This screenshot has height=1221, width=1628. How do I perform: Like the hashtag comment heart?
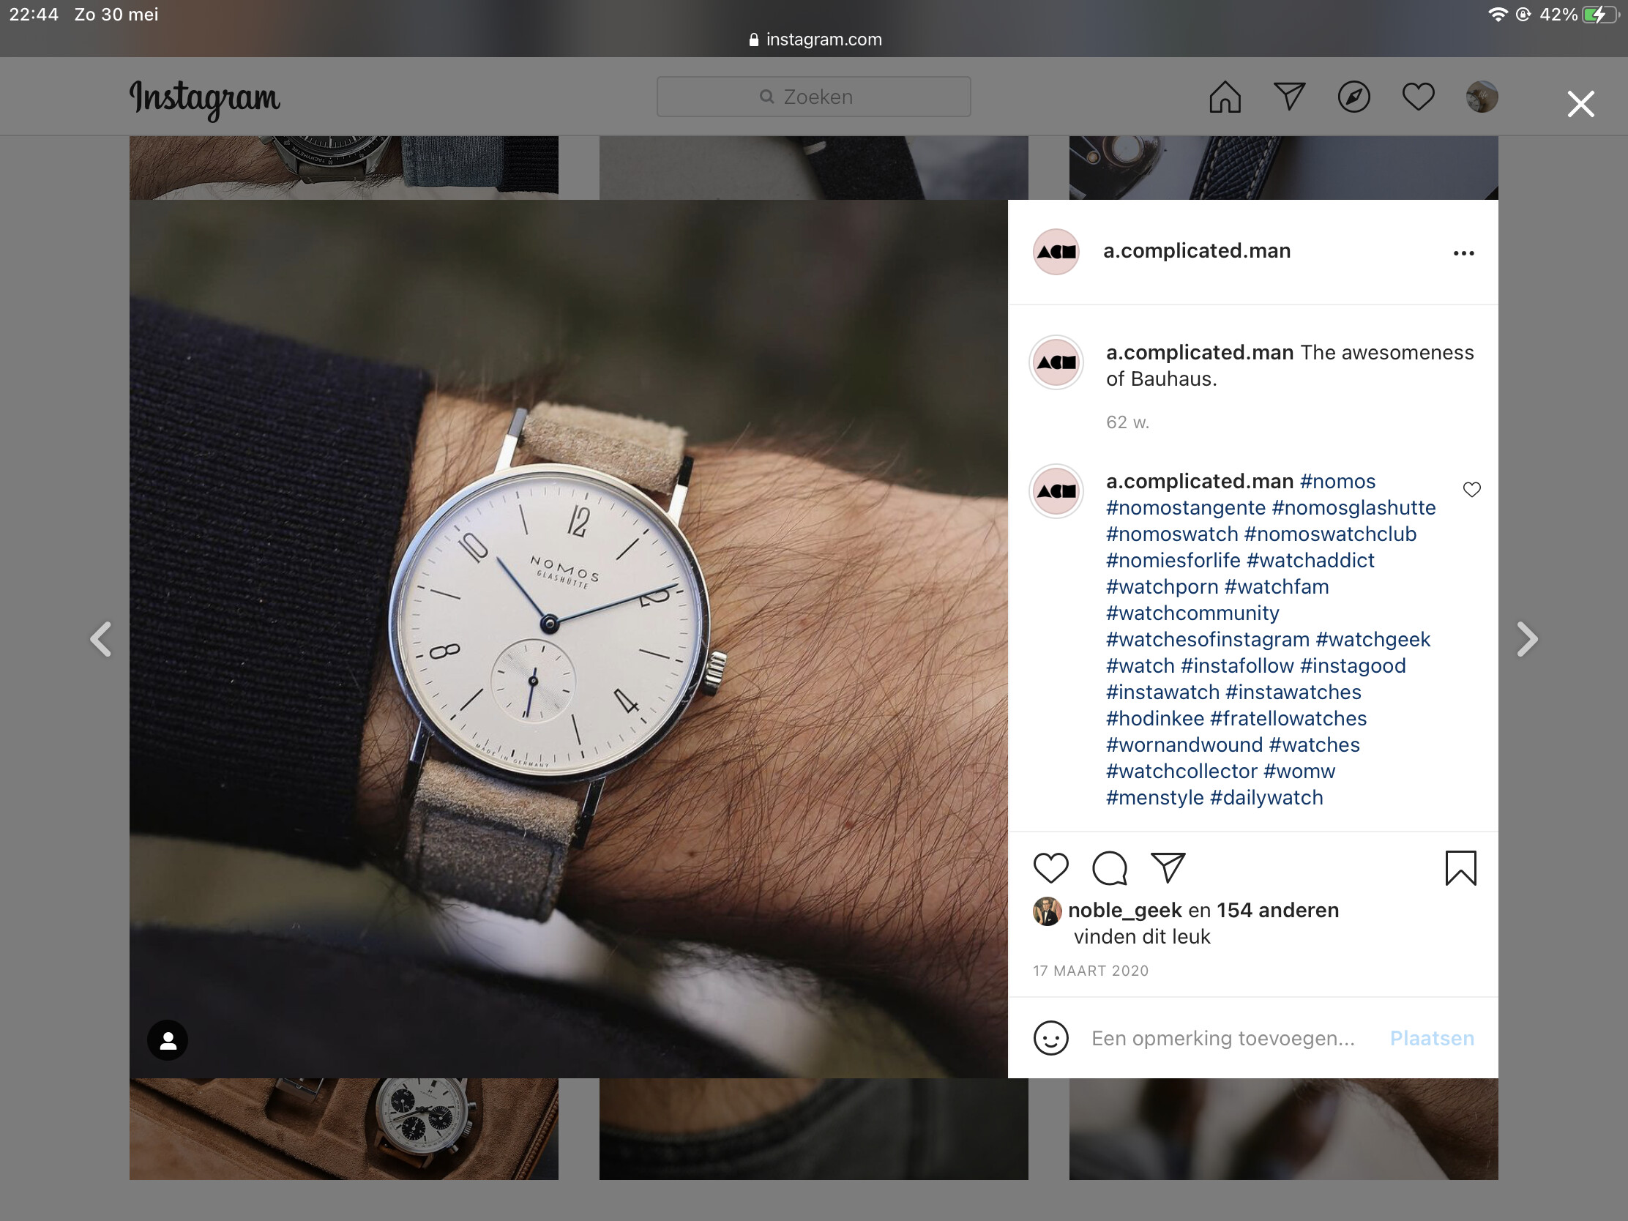(x=1471, y=490)
